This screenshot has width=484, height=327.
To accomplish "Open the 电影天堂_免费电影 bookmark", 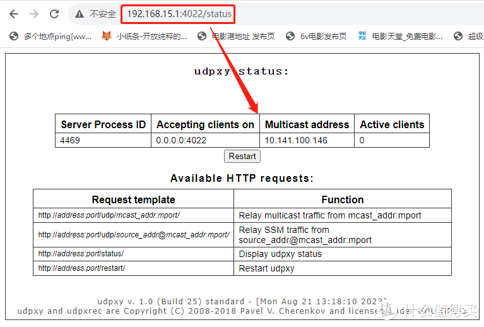I will tap(401, 37).
